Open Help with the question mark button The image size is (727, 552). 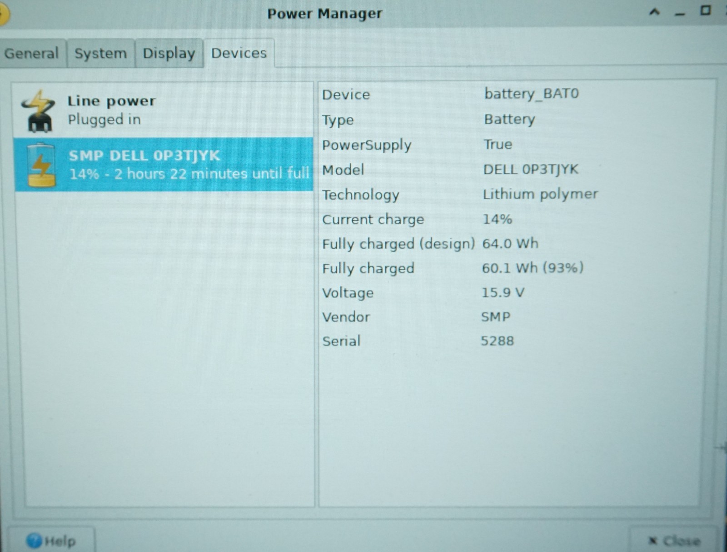click(51, 541)
